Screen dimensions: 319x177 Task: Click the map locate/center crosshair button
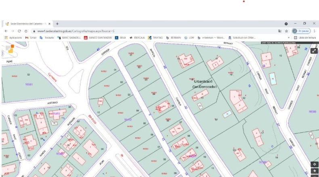315,164
